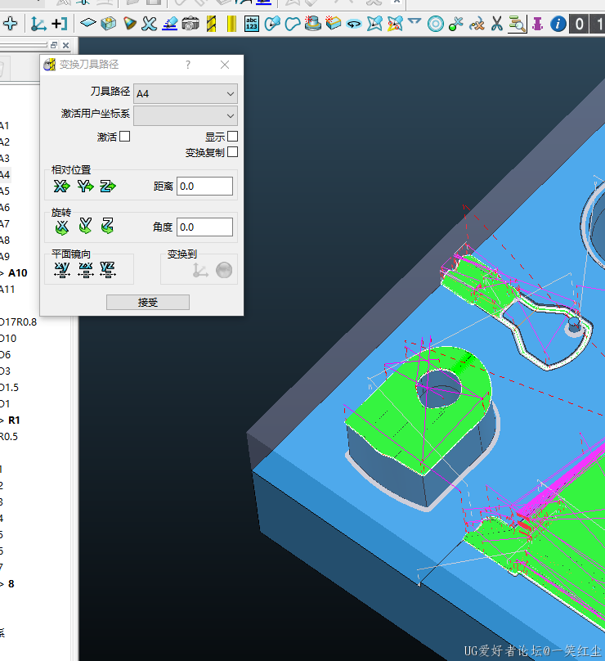Close the 变换刀具路径 dialog
605x661 pixels.
pos(225,65)
